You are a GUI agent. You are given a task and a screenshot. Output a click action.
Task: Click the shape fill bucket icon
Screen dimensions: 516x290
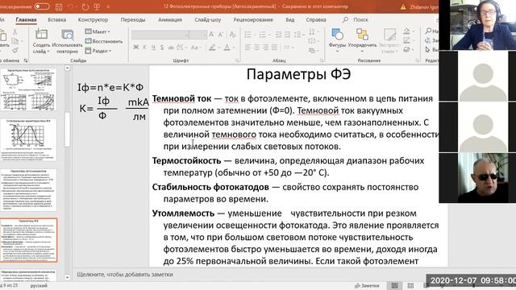pyautogui.click(x=407, y=31)
